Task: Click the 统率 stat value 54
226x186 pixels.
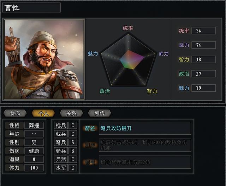Action: click(203, 31)
